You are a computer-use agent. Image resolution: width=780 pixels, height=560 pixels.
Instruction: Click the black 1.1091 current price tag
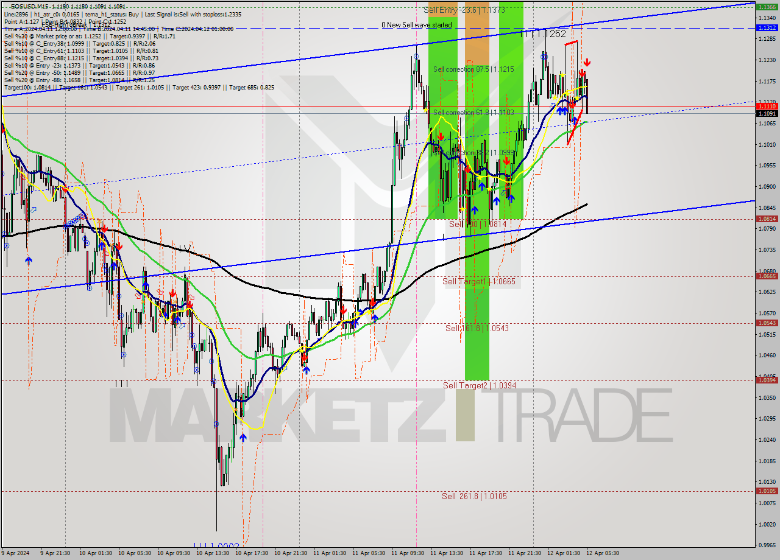tap(766, 113)
